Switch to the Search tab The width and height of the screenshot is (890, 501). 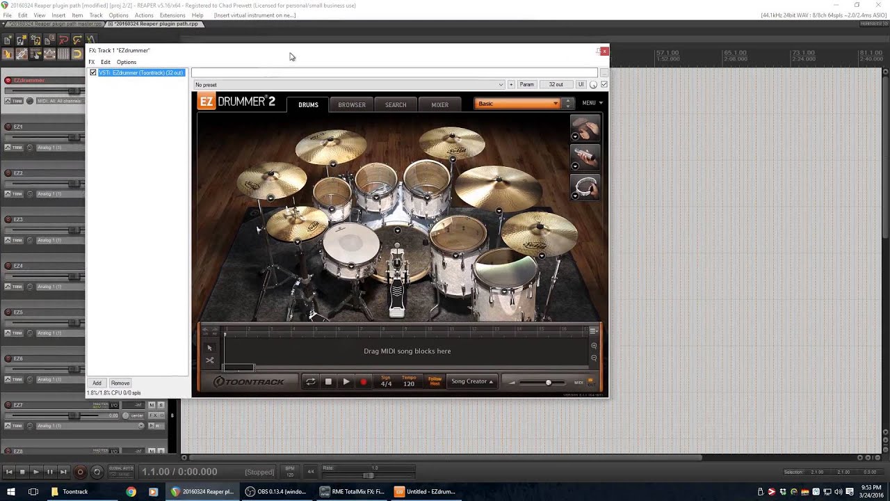(396, 104)
